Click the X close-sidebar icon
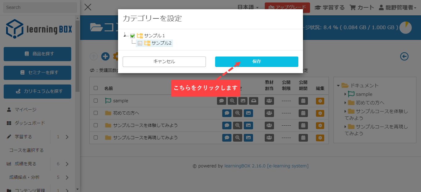The width and height of the screenshot is (421, 192). [x=88, y=7]
